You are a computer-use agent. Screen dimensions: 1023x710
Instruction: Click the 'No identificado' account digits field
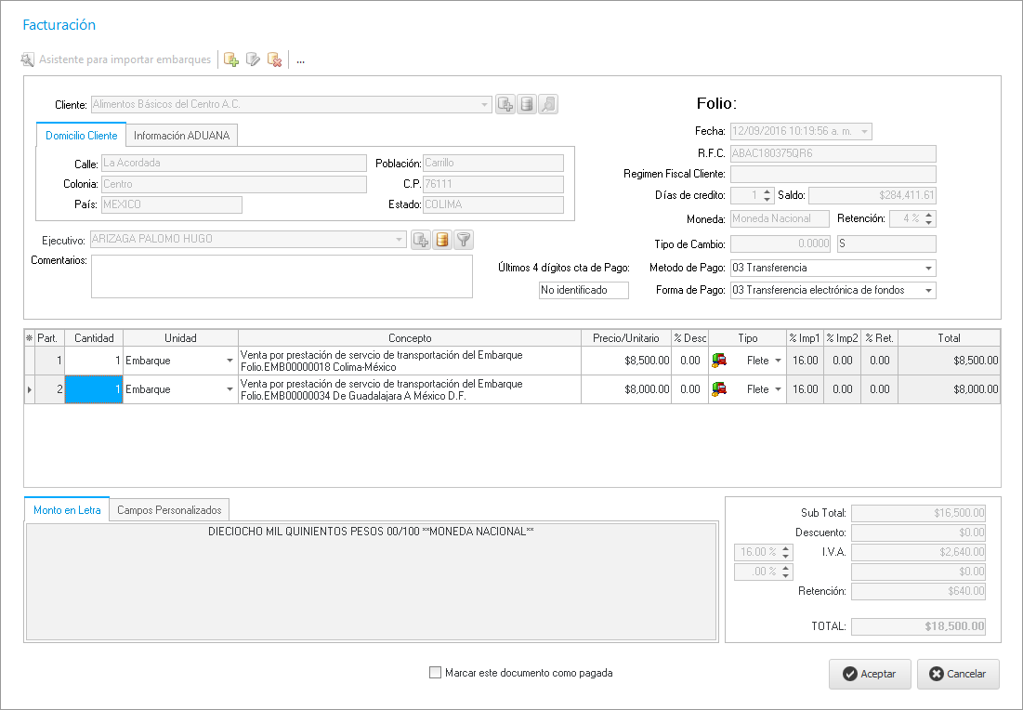point(584,291)
